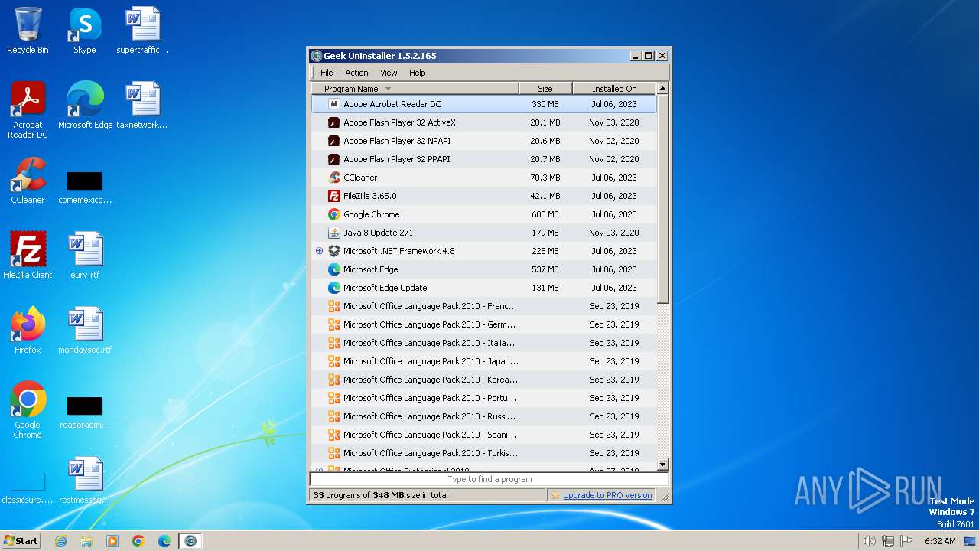This screenshot has height=551, width=979.
Task: Select CCleaner icon in program list
Action: [333, 178]
